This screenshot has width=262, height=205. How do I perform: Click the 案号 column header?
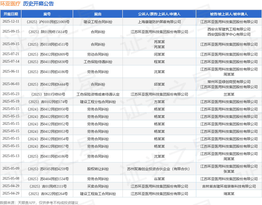click(47, 14)
